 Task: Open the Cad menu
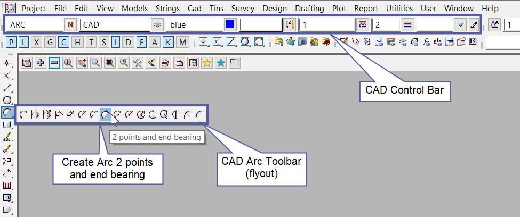click(194, 9)
